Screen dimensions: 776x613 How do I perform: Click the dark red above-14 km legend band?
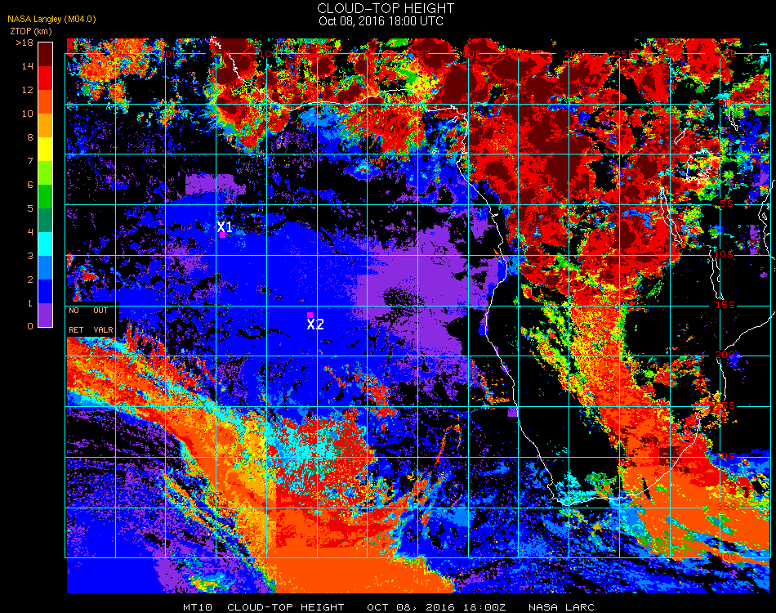(x=45, y=55)
